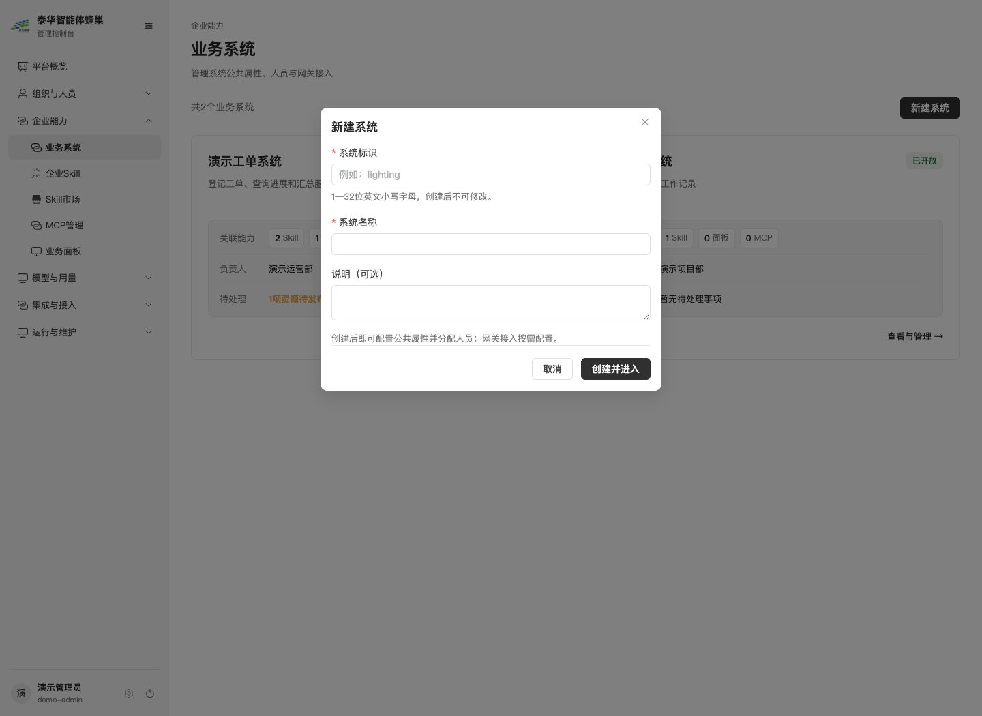Click the 业务系统 page heading
This screenshot has height=716, width=982.
pos(223,49)
